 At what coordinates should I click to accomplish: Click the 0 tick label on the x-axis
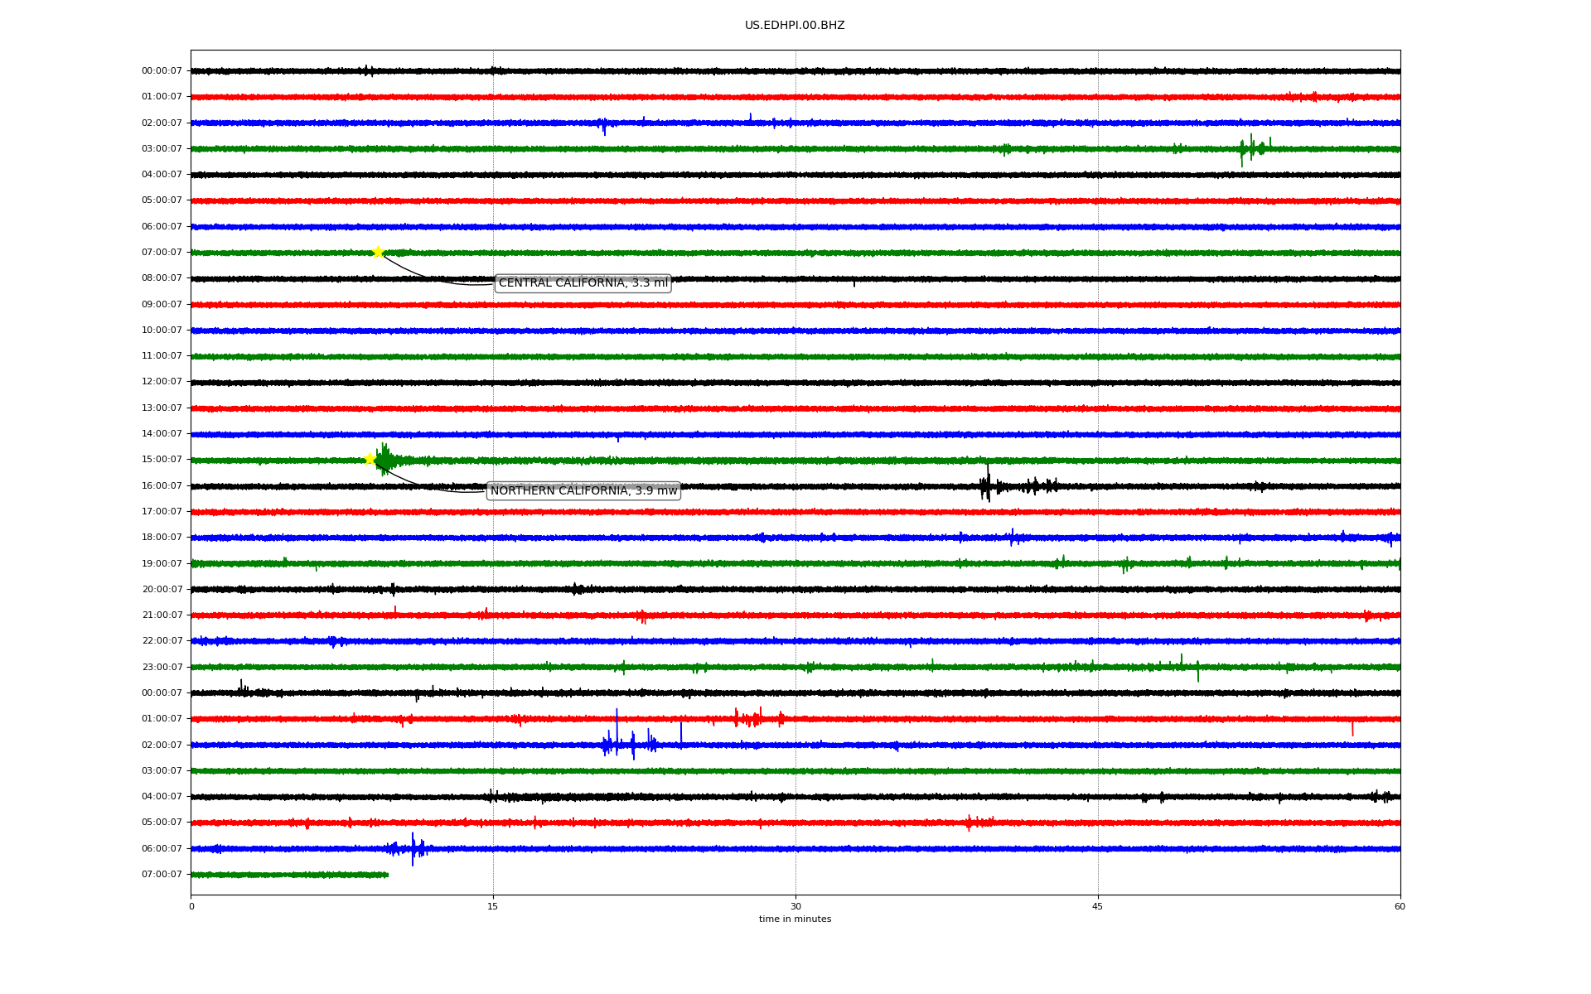point(191,906)
